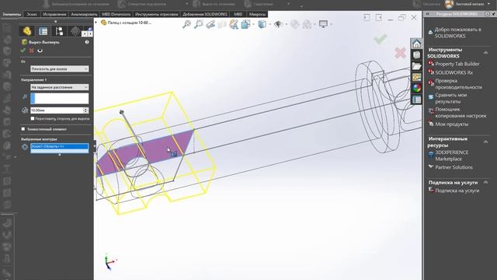The height and width of the screenshot is (280, 497).
Task: Click Apply Scene icon
Action: [x=307, y=24]
